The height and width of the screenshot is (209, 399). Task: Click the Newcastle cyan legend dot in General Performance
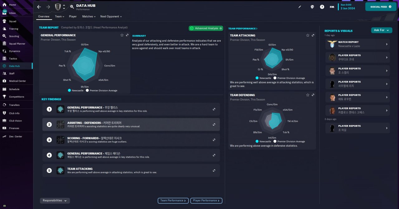coord(69,90)
